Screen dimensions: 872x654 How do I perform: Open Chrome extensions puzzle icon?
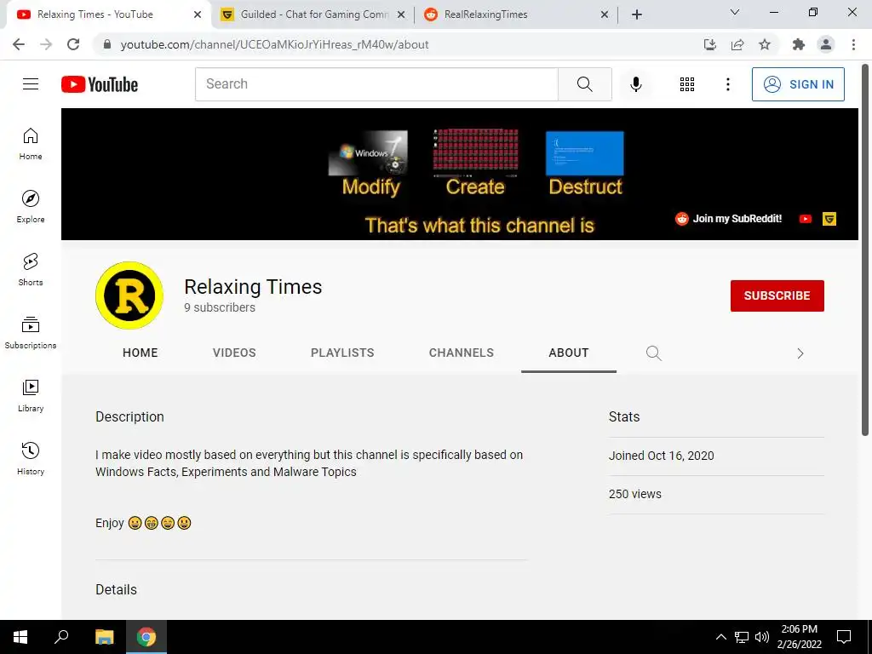click(x=799, y=44)
